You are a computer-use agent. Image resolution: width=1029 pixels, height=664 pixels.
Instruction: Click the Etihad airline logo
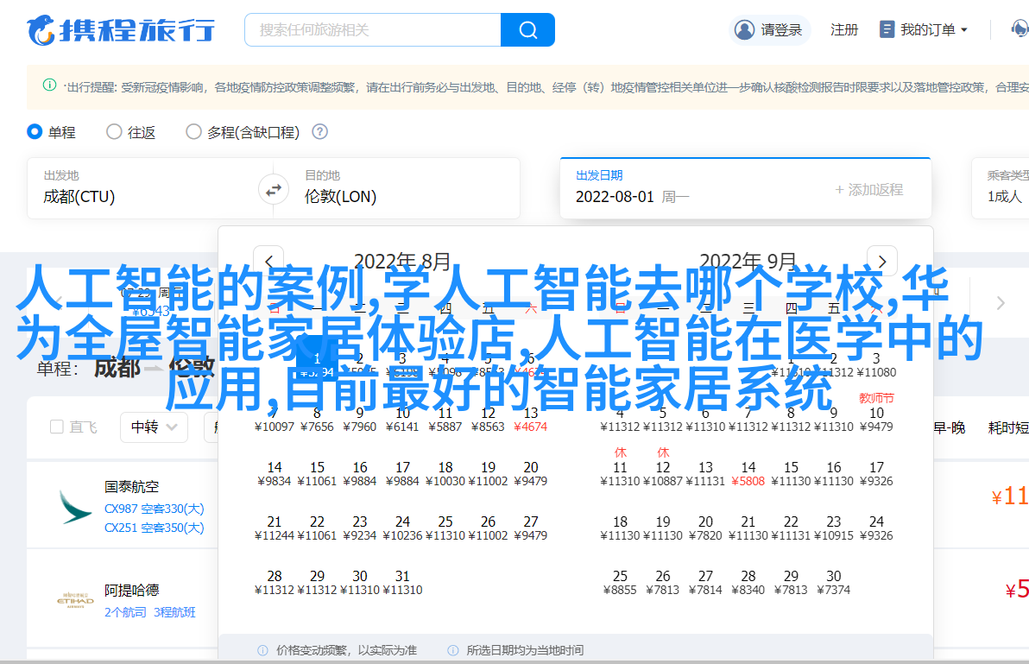(75, 601)
